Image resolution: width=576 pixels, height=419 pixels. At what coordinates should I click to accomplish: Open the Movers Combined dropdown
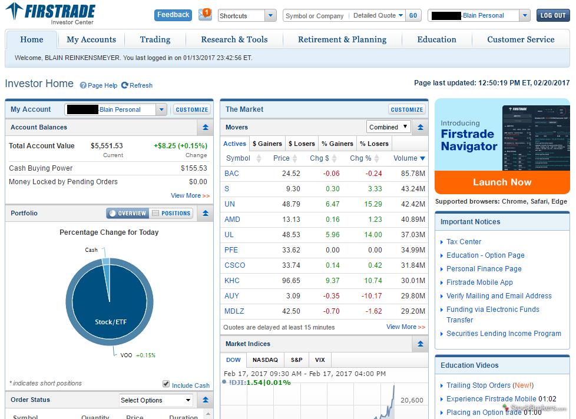(x=388, y=127)
